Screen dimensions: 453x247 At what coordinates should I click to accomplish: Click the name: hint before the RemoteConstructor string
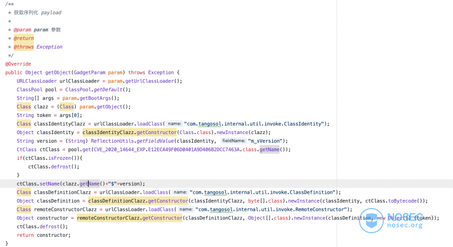186,209
